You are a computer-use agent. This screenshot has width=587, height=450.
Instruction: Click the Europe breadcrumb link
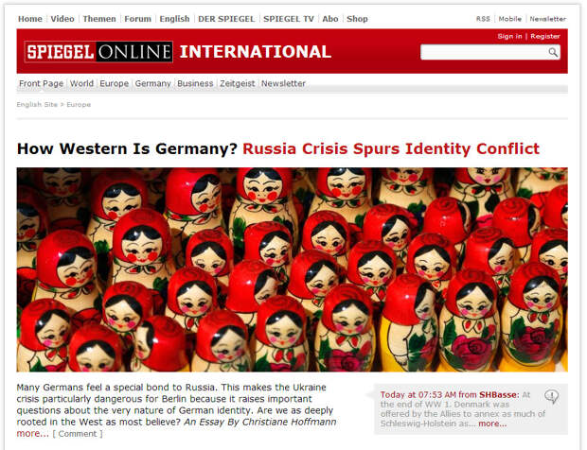tap(79, 105)
